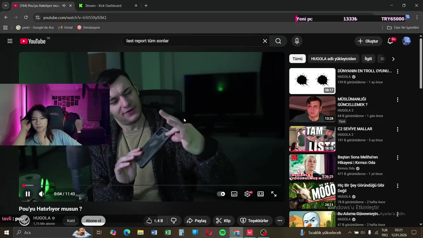Open the Tüm Yer İşaretleri folder
The image size is (423, 238).
coord(403,27)
